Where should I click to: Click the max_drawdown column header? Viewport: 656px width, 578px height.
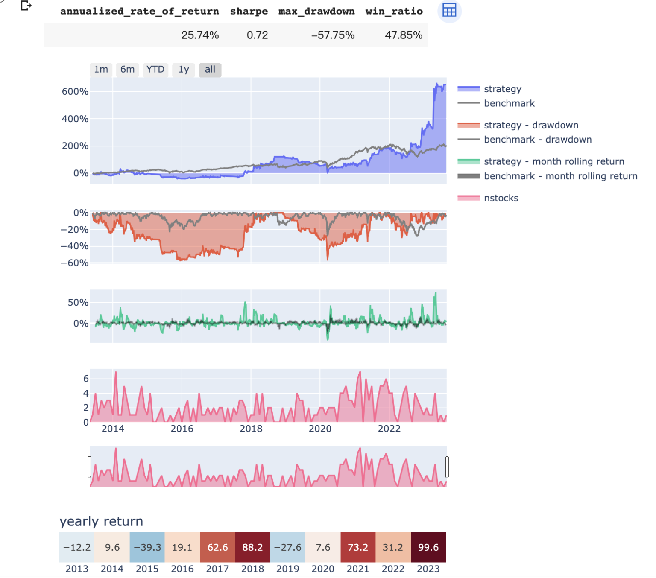316,12
